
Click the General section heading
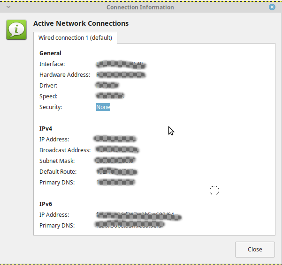(x=50, y=53)
